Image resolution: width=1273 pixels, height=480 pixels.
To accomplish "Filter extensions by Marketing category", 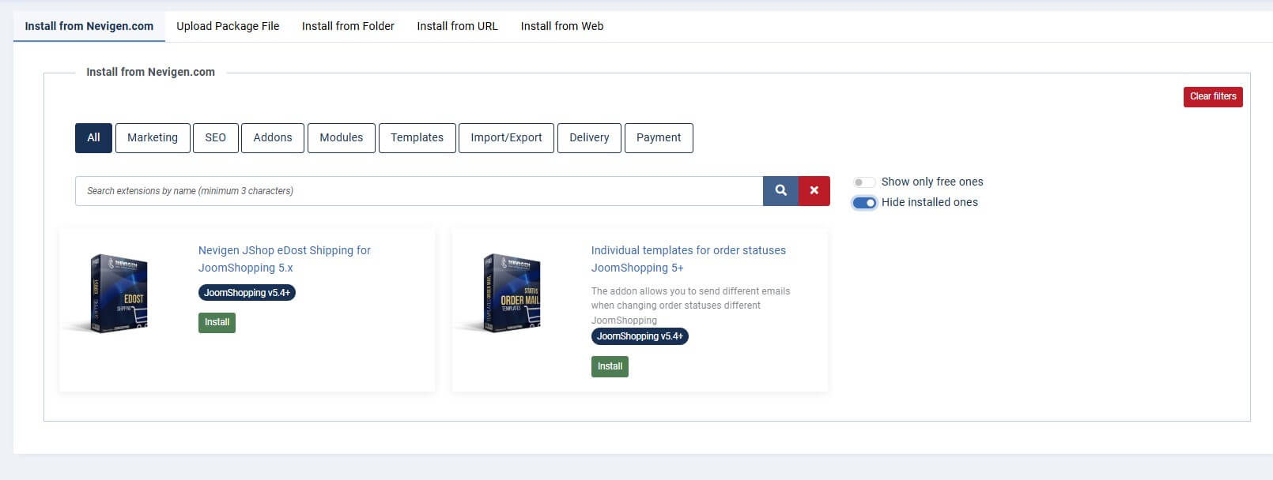I will click(153, 137).
